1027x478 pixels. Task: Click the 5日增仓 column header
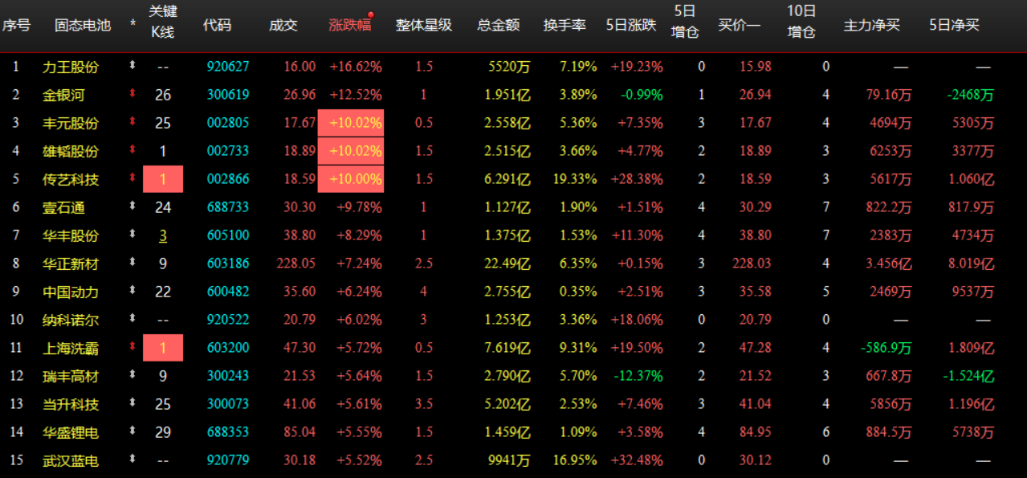point(685,22)
